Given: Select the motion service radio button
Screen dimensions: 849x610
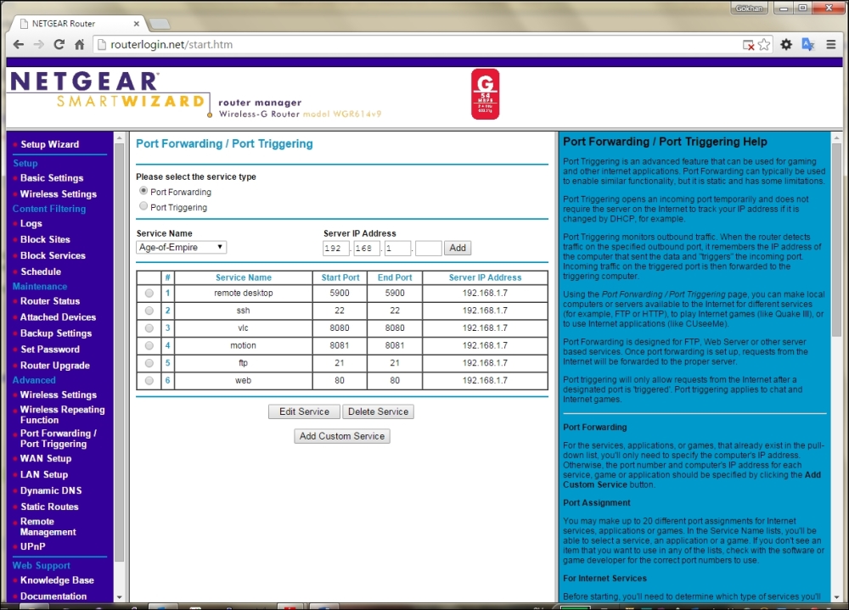Looking at the screenshot, I should (x=149, y=345).
